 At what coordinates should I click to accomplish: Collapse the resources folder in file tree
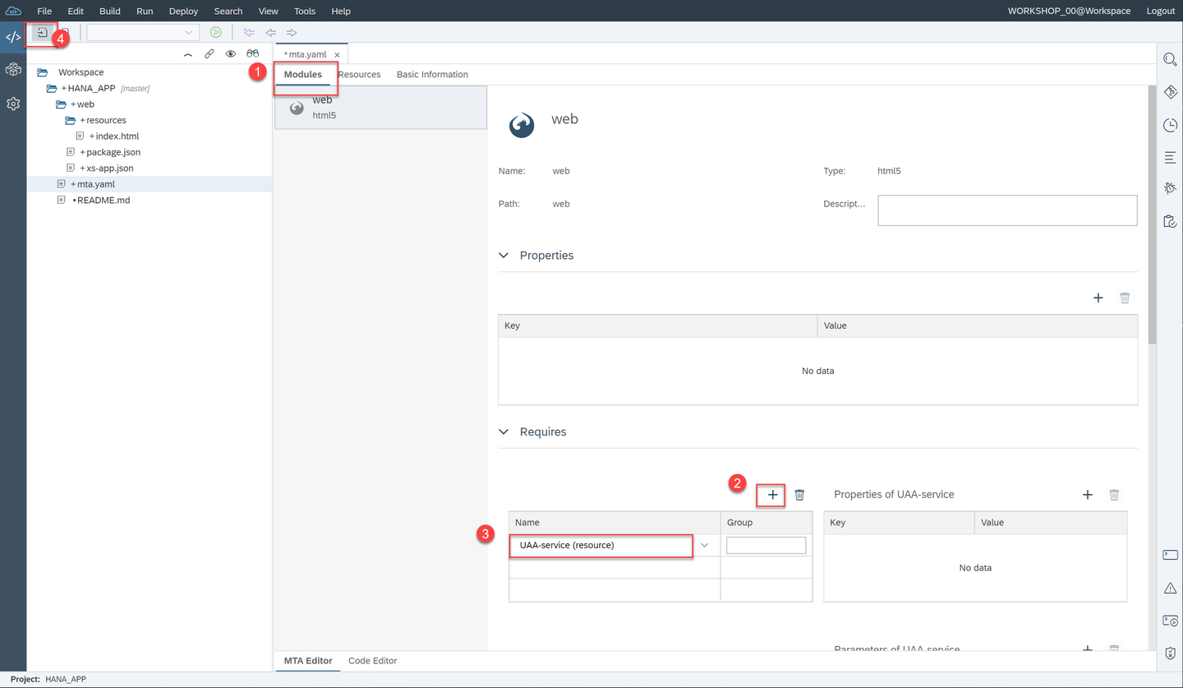coord(71,120)
